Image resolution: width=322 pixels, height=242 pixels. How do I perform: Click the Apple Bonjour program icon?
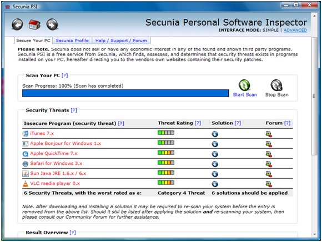pos(25,143)
